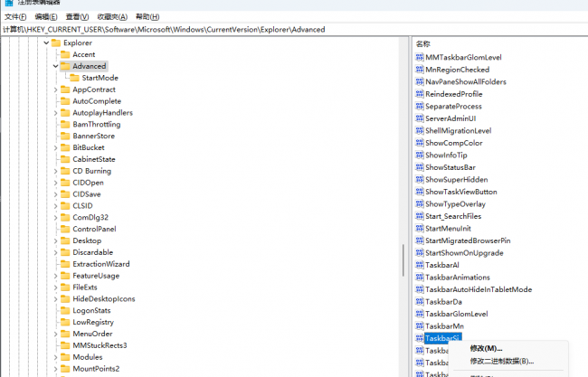The height and width of the screenshot is (377, 588).
Task: Collapse the Advanced key chevron
Action: coord(55,66)
